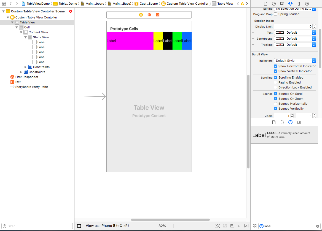Screen dimensions: 322x231
Task: Click the Text color swatch
Action: tap(280, 33)
